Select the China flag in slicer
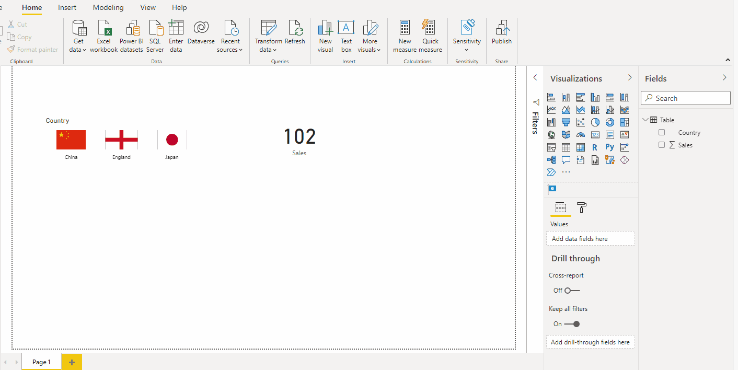738x370 pixels. coord(71,140)
